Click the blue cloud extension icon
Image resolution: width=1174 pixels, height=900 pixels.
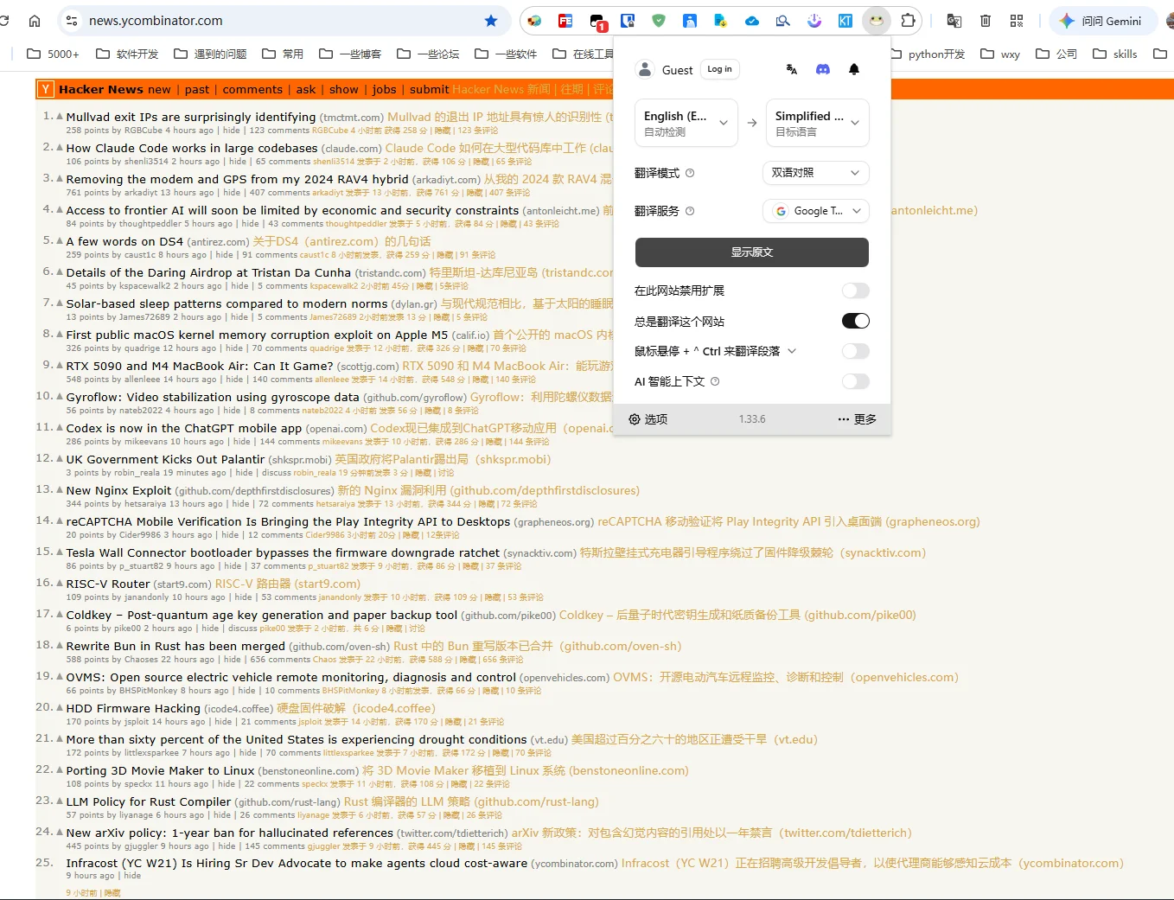coord(752,21)
